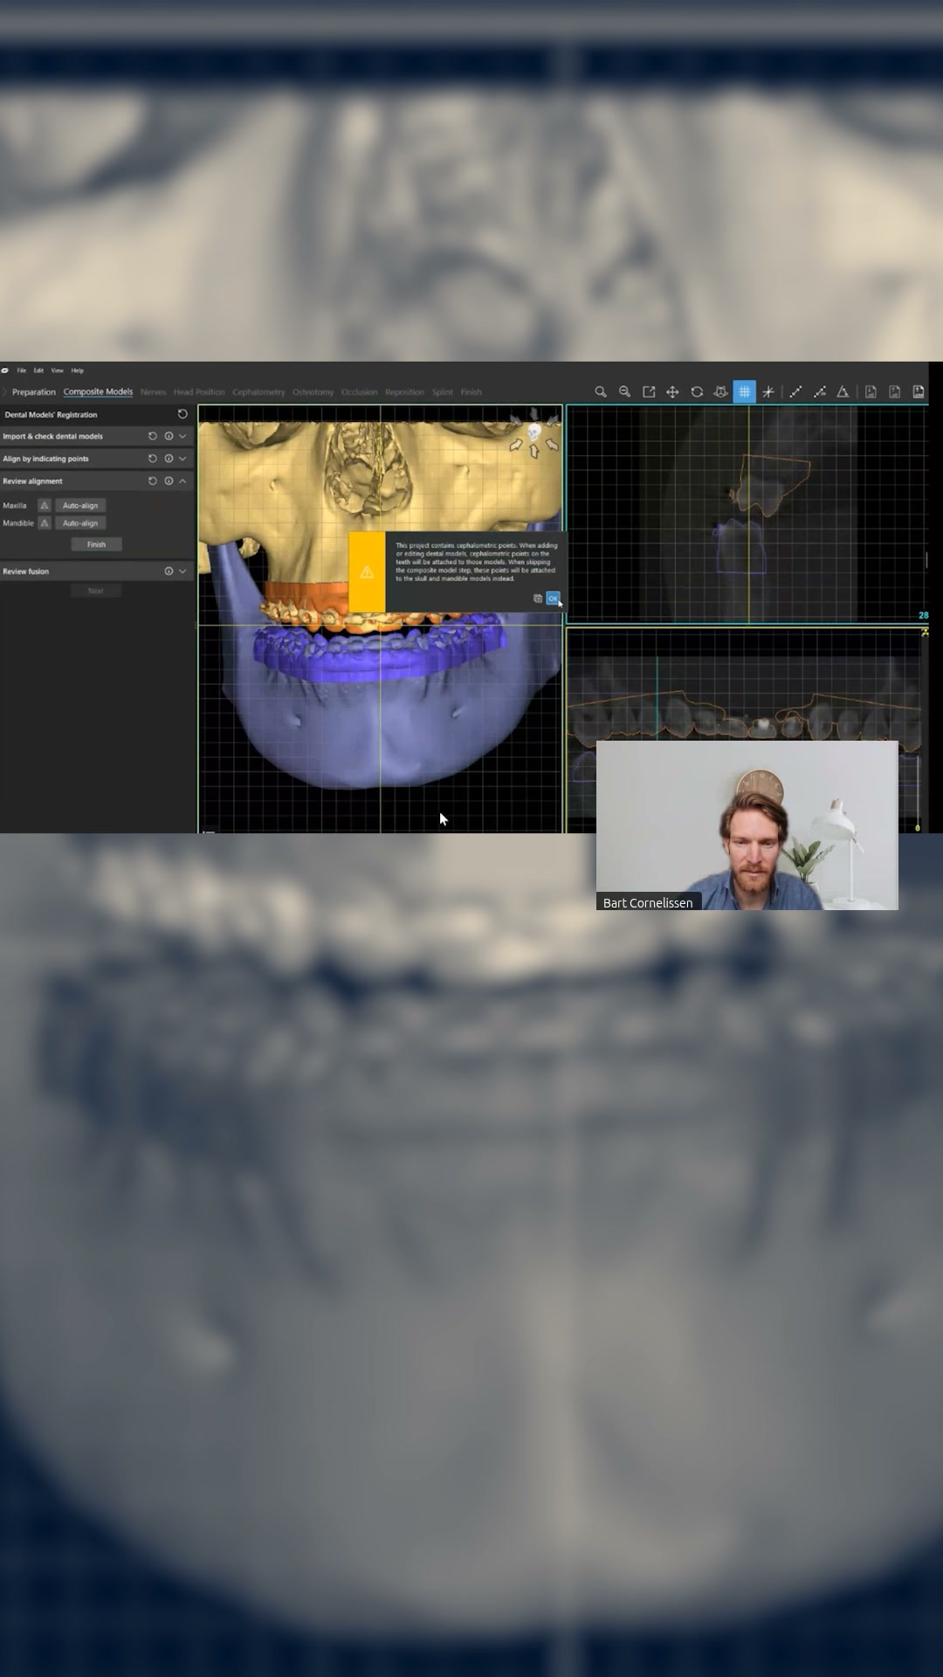Click Auto-align for the Mandible
The height and width of the screenshot is (1677, 943).
(80, 523)
